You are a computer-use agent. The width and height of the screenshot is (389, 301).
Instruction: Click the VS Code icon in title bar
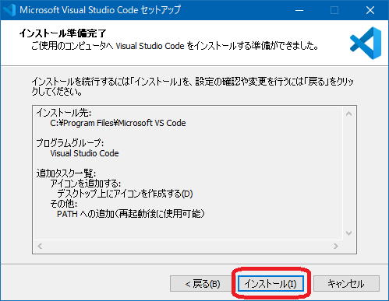[10, 10]
